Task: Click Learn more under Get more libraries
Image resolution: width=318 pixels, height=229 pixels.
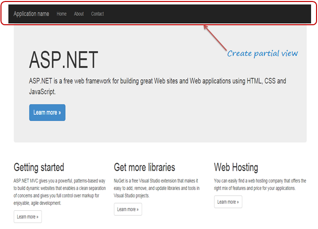Action: 128,209
